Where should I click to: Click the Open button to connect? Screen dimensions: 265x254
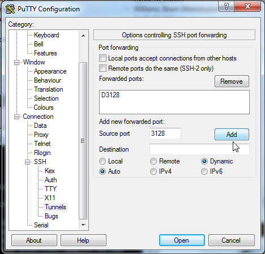[182, 240]
